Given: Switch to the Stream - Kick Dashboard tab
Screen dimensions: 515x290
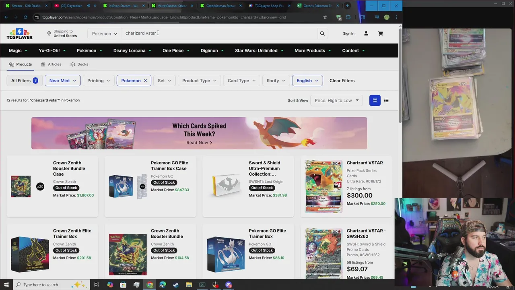Looking at the screenshot, I should (26, 6).
